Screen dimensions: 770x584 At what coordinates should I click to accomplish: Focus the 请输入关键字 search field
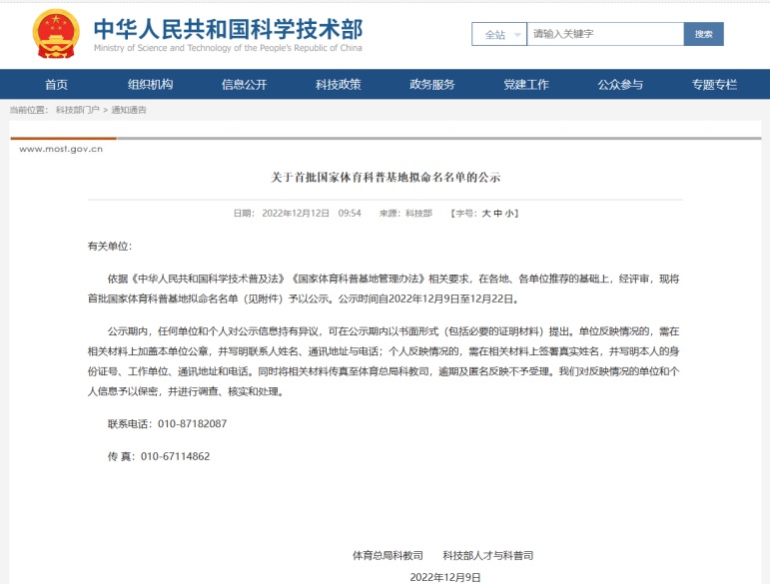(604, 34)
